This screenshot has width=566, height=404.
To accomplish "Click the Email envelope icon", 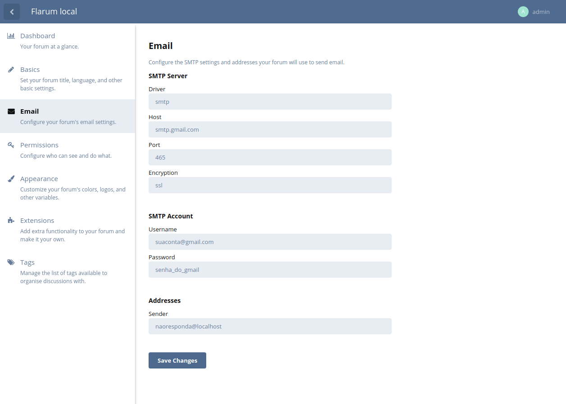I will coord(11,111).
